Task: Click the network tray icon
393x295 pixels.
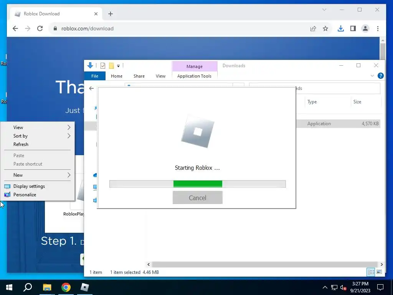Action: [334, 287]
